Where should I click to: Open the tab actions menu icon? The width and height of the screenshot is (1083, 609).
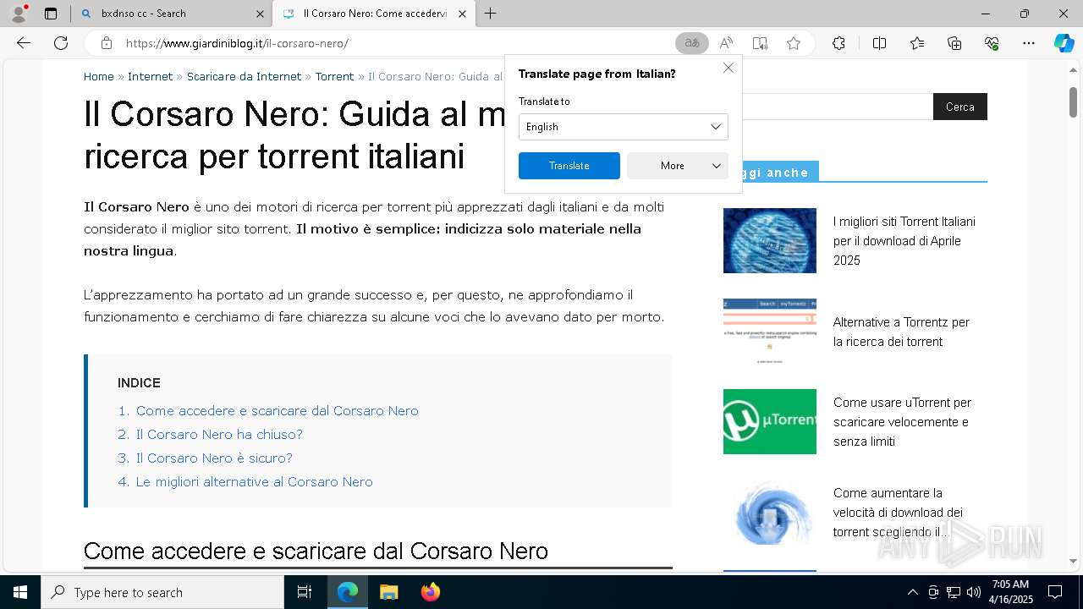51,14
